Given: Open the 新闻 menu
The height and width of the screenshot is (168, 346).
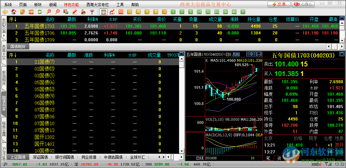Looking at the screenshot, I should point(53,4).
